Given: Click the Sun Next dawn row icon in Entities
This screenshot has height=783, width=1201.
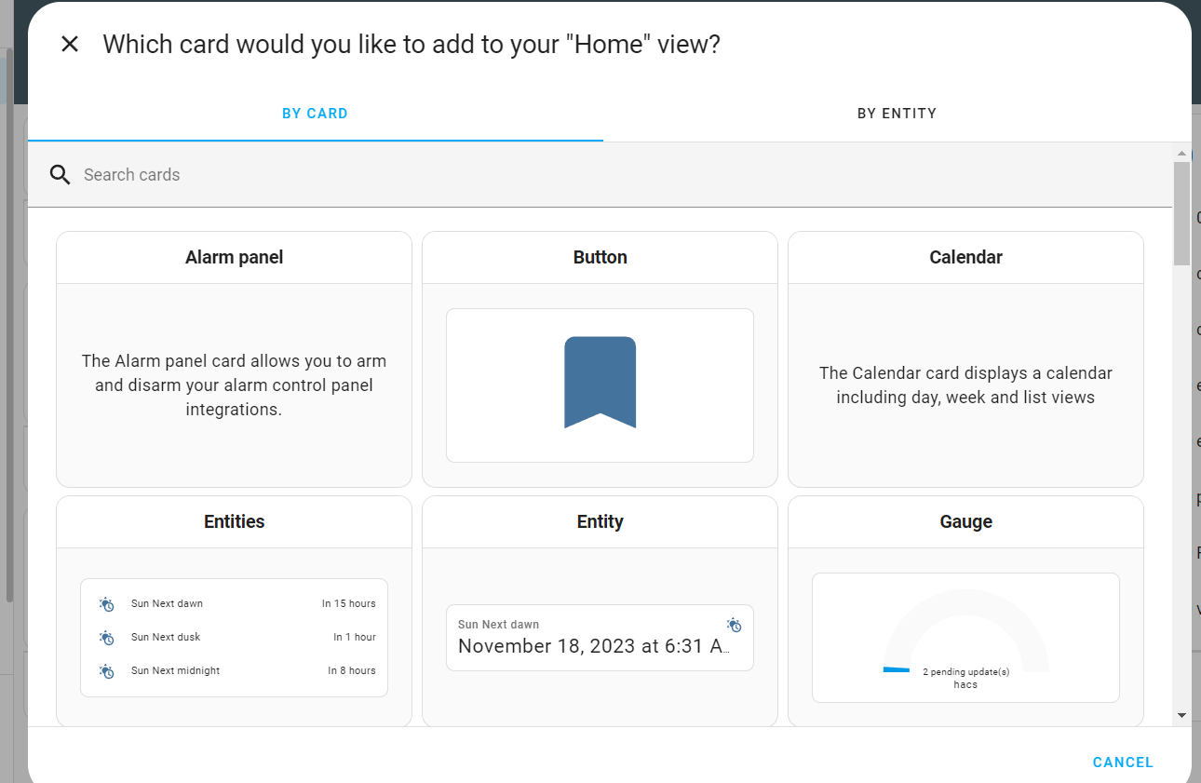Looking at the screenshot, I should pos(107,604).
